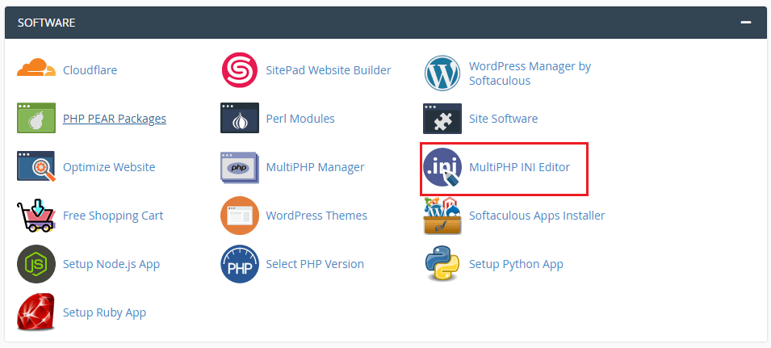Open the MultiPHP Manager link
The width and height of the screenshot is (771, 348).
(315, 167)
